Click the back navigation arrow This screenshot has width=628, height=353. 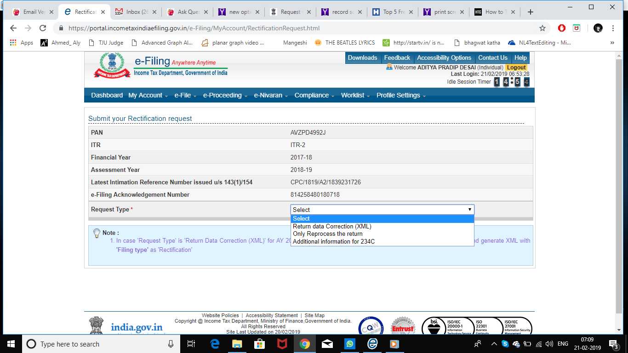pos(13,28)
